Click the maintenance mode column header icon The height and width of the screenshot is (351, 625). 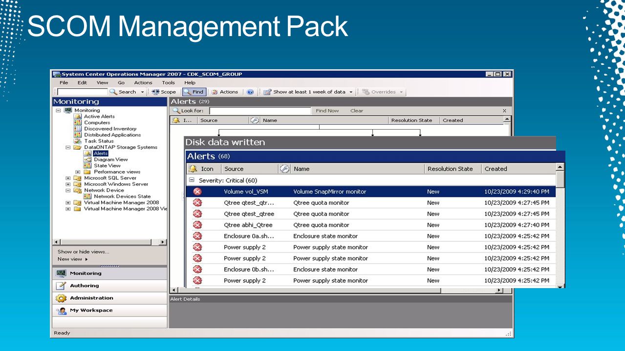[284, 169]
